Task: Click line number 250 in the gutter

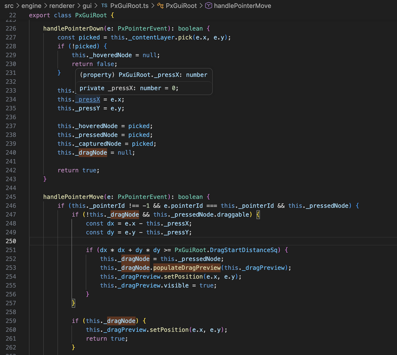Action: tap(11, 241)
